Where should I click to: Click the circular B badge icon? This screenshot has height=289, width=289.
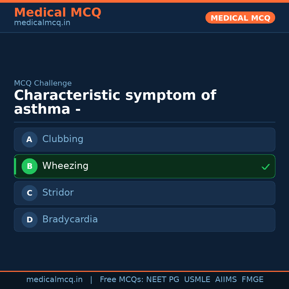[29, 166]
